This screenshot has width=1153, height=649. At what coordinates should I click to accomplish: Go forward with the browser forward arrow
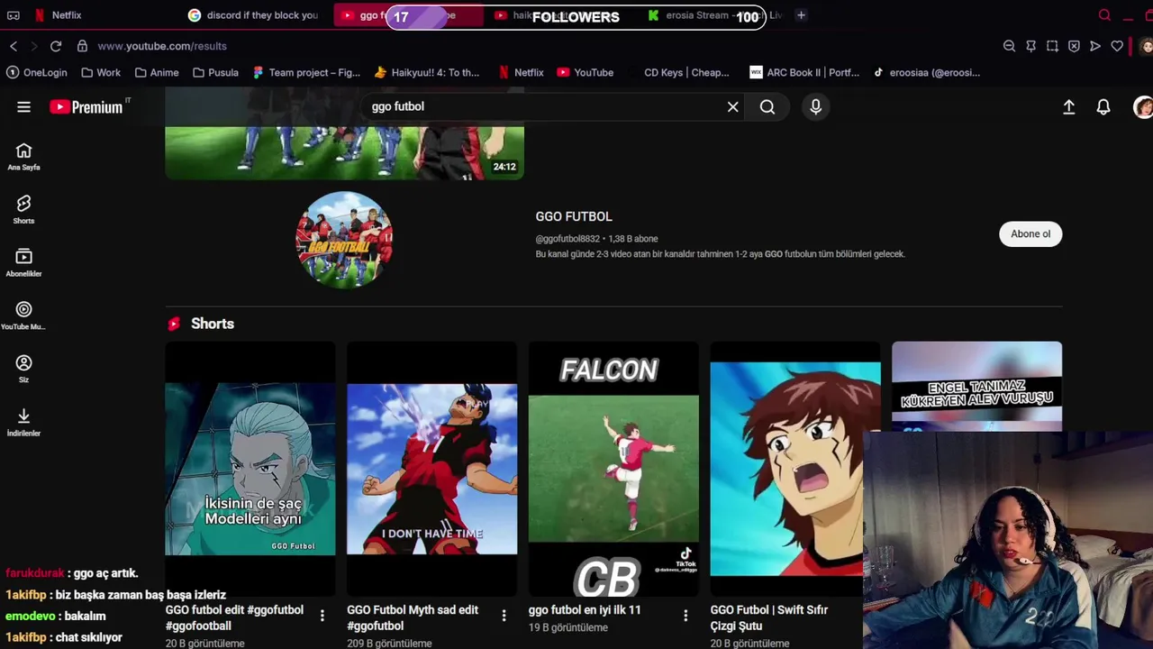click(34, 46)
